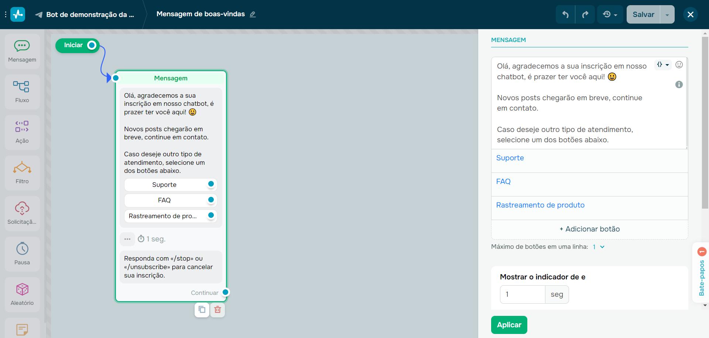Open the emoji picker
The width and height of the screenshot is (709, 338).
(679, 65)
